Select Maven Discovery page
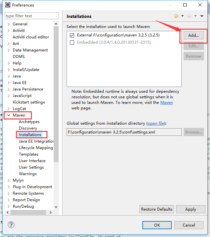The width and height of the screenshot is (210, 237). [28, 128]
